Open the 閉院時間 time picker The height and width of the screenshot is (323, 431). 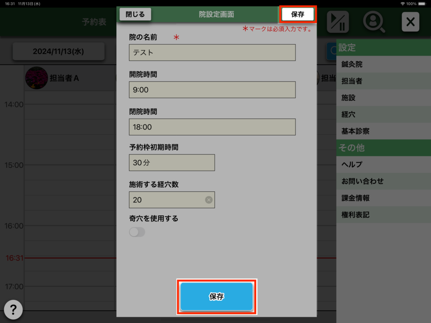[x=212, y=127]
